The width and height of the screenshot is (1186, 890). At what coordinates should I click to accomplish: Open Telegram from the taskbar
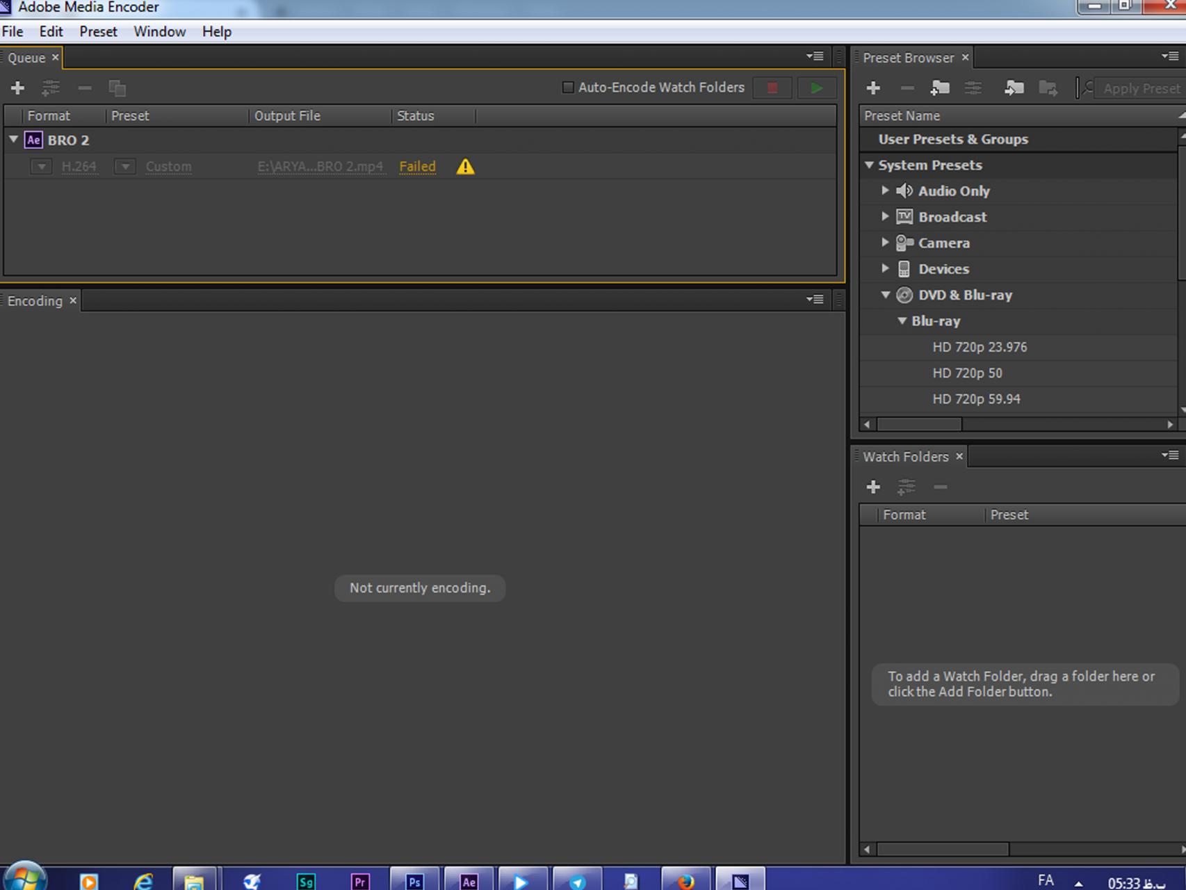(x=577, y=880)
